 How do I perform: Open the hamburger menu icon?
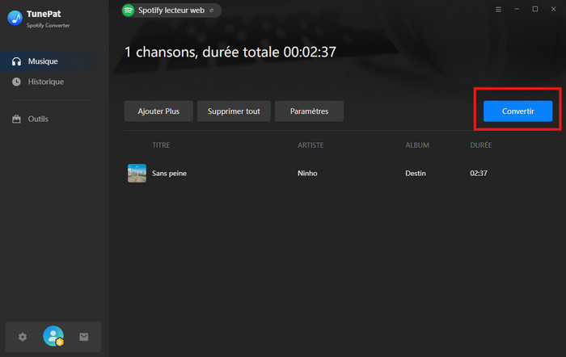498,10
